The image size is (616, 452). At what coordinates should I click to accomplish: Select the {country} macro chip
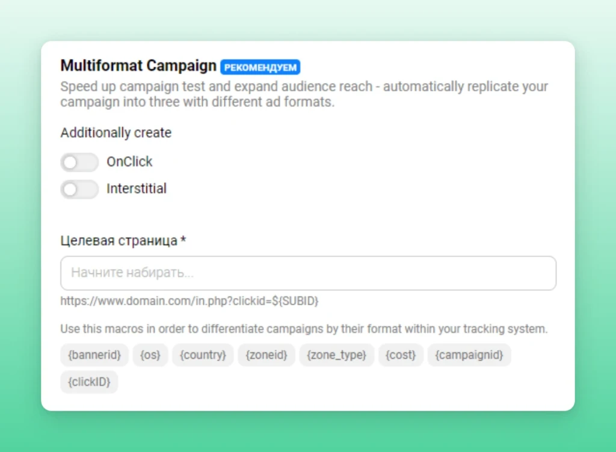coord(203,355)
